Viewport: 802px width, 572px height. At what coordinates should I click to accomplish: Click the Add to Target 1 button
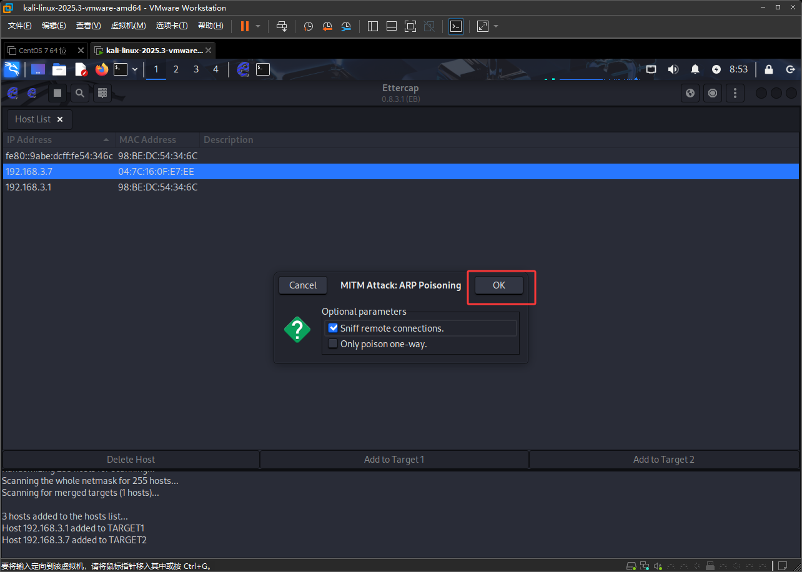[394, 459]
